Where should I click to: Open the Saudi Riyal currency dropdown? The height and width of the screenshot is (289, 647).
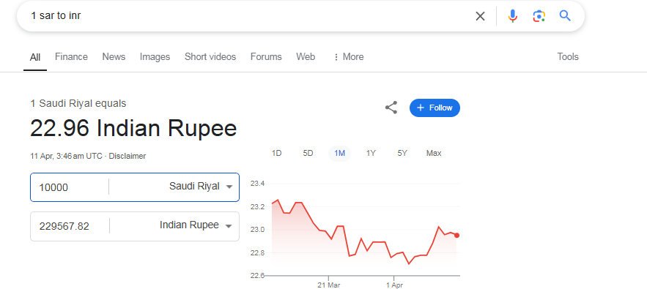201,187
